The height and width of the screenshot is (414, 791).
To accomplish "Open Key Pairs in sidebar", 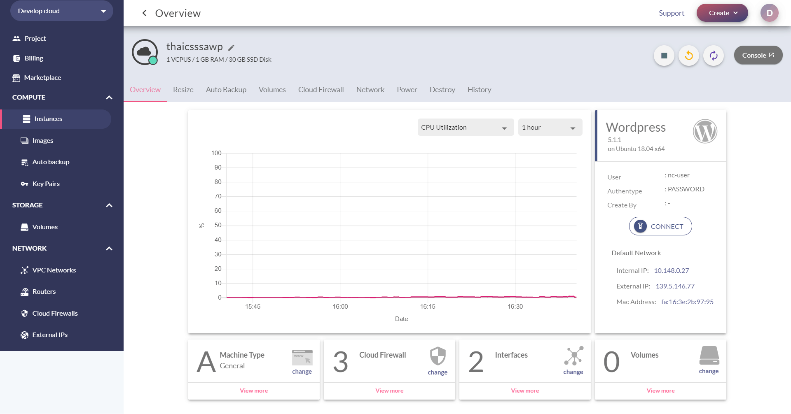I will (40, 184).
